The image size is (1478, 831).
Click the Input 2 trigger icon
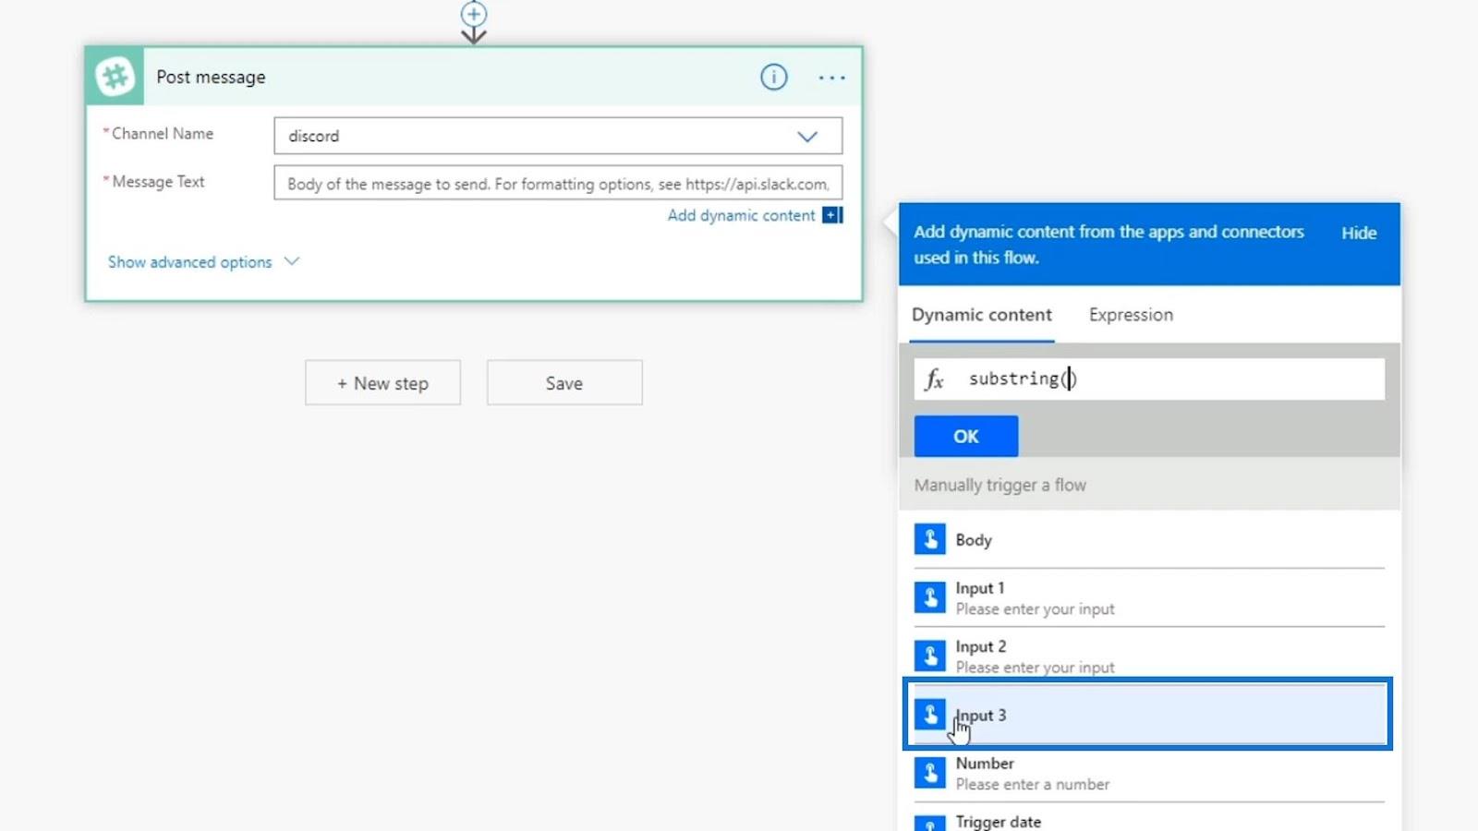[x=930, y=656]
